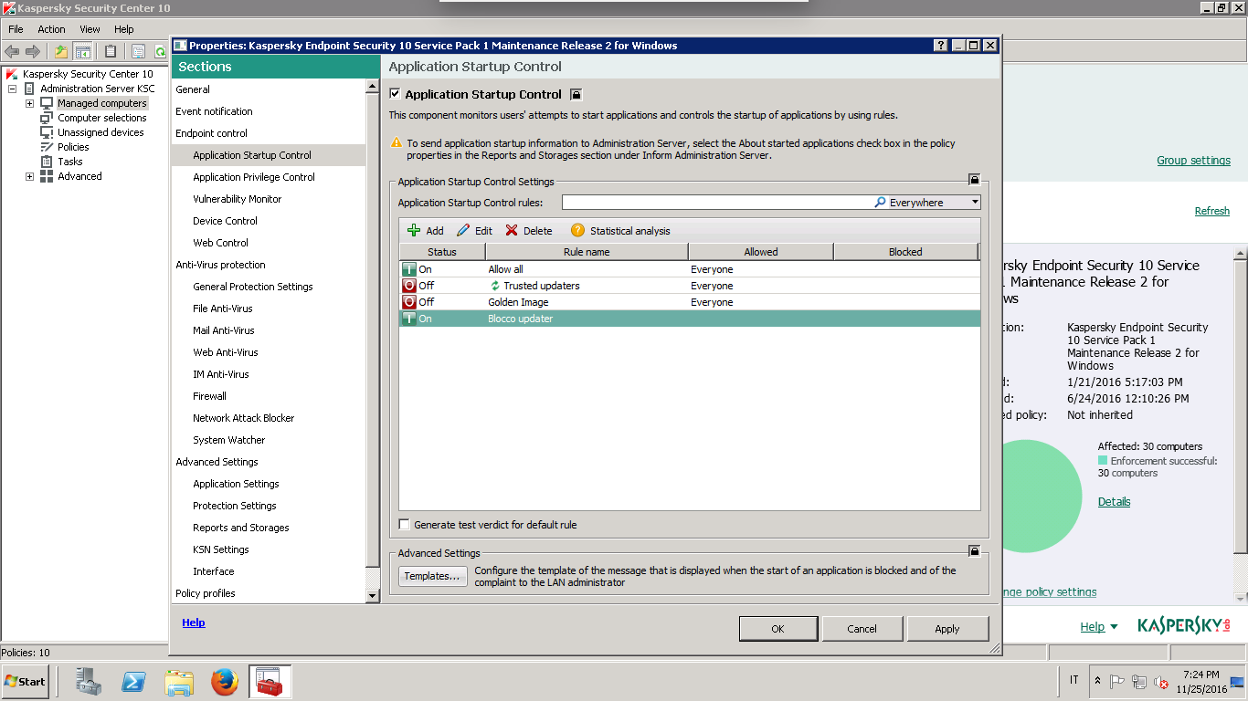Screen dimensions: 1248x701
Task: Click the yellow warning triangle icon
Action: 397,143
